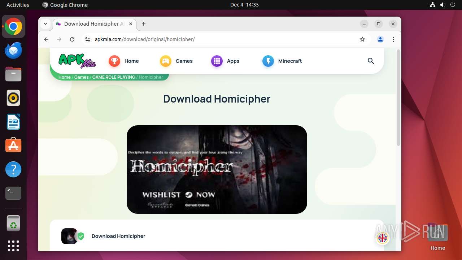Reload the current page
The image size is (462, 260).
coord(72,39)
